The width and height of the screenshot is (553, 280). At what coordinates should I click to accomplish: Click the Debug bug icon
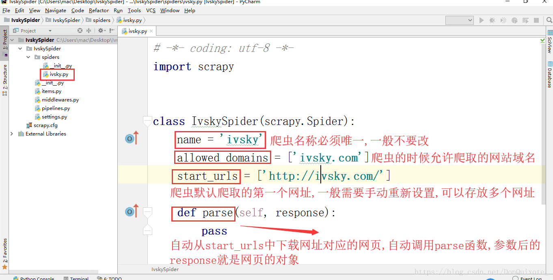[x=493, y=20]
